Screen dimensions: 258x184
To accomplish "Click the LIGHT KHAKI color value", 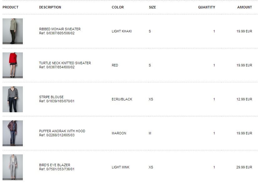I will [121, 31].
